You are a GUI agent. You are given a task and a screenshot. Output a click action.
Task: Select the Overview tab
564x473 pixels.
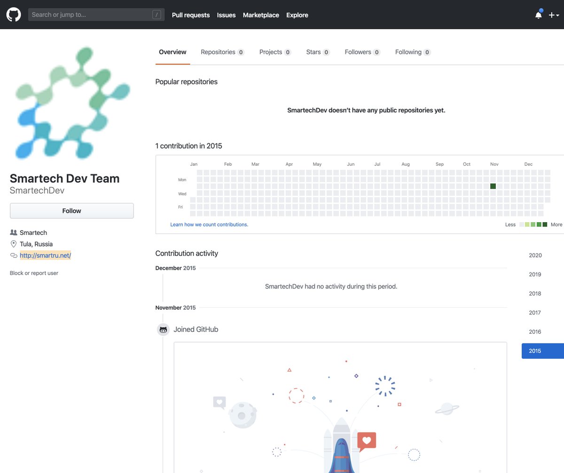coord(172,52)
